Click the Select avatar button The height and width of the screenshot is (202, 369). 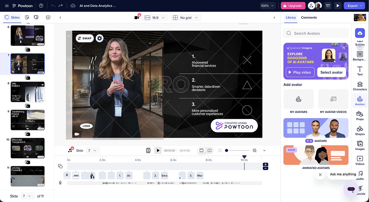(x=331, y=72)
